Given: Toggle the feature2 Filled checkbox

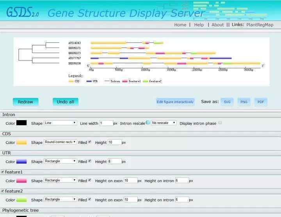Looking at the screenshot, I should click(x=89, y=199).
